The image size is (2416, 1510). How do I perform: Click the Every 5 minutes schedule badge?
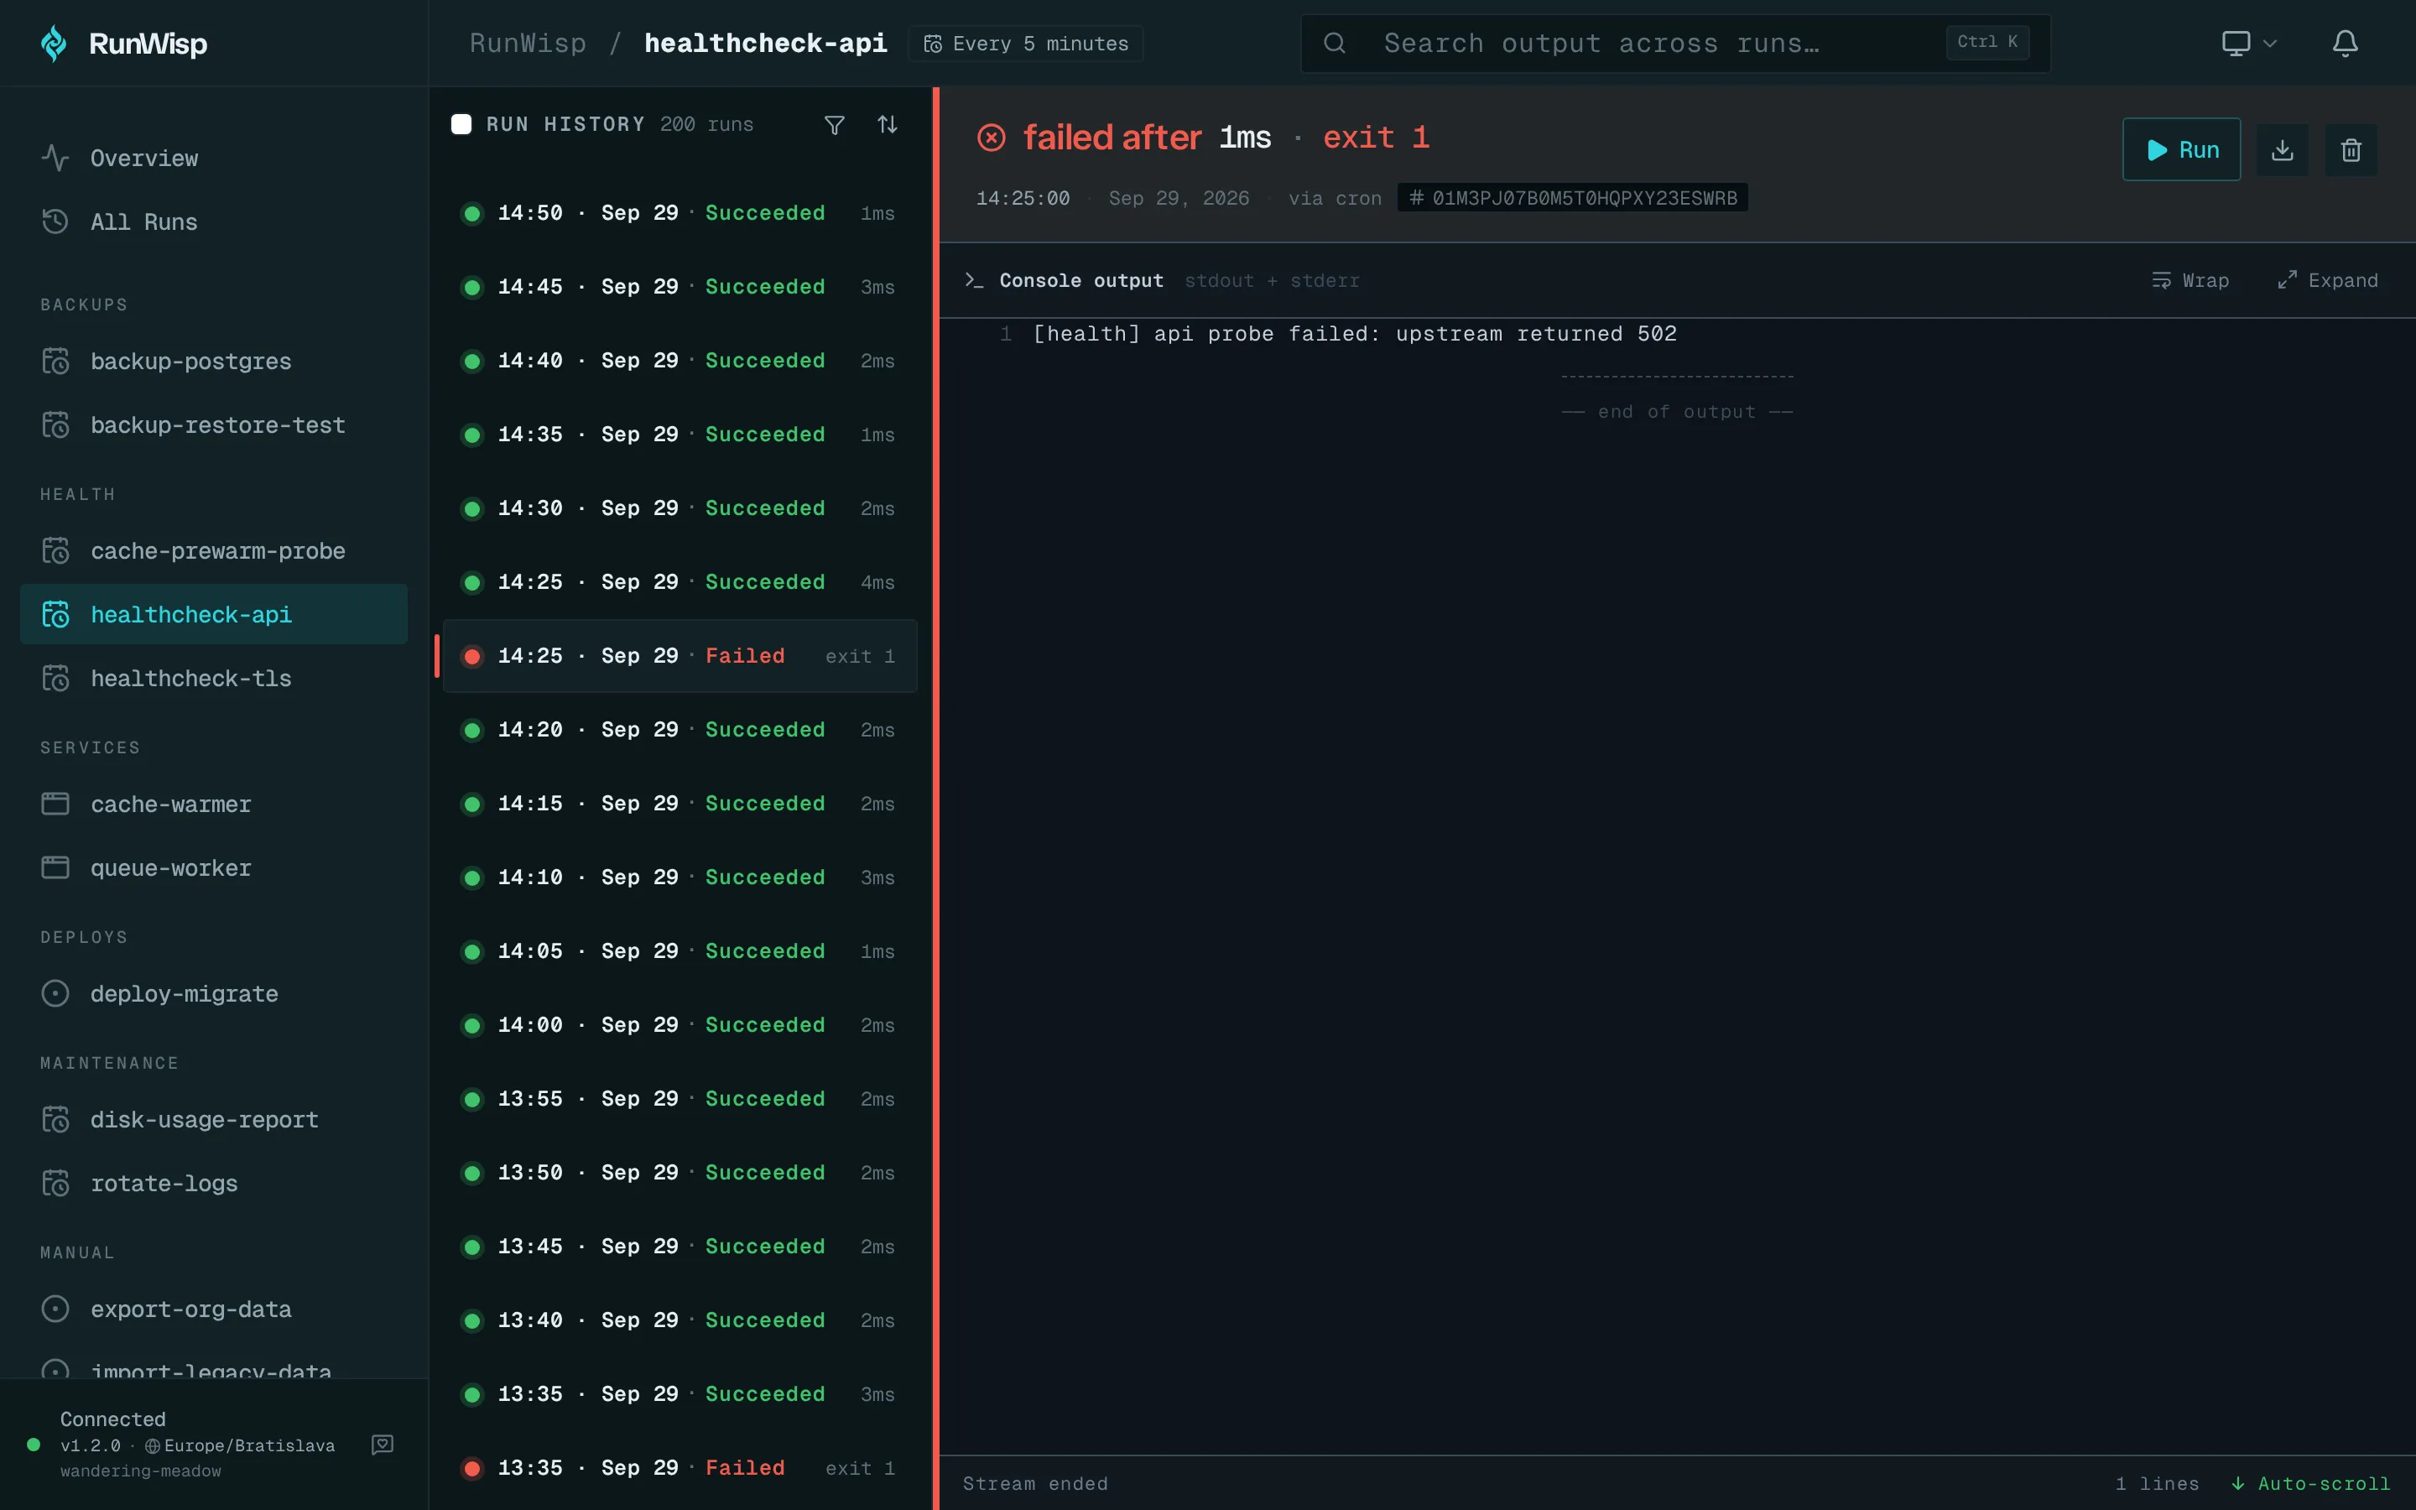pos(1025,44)
